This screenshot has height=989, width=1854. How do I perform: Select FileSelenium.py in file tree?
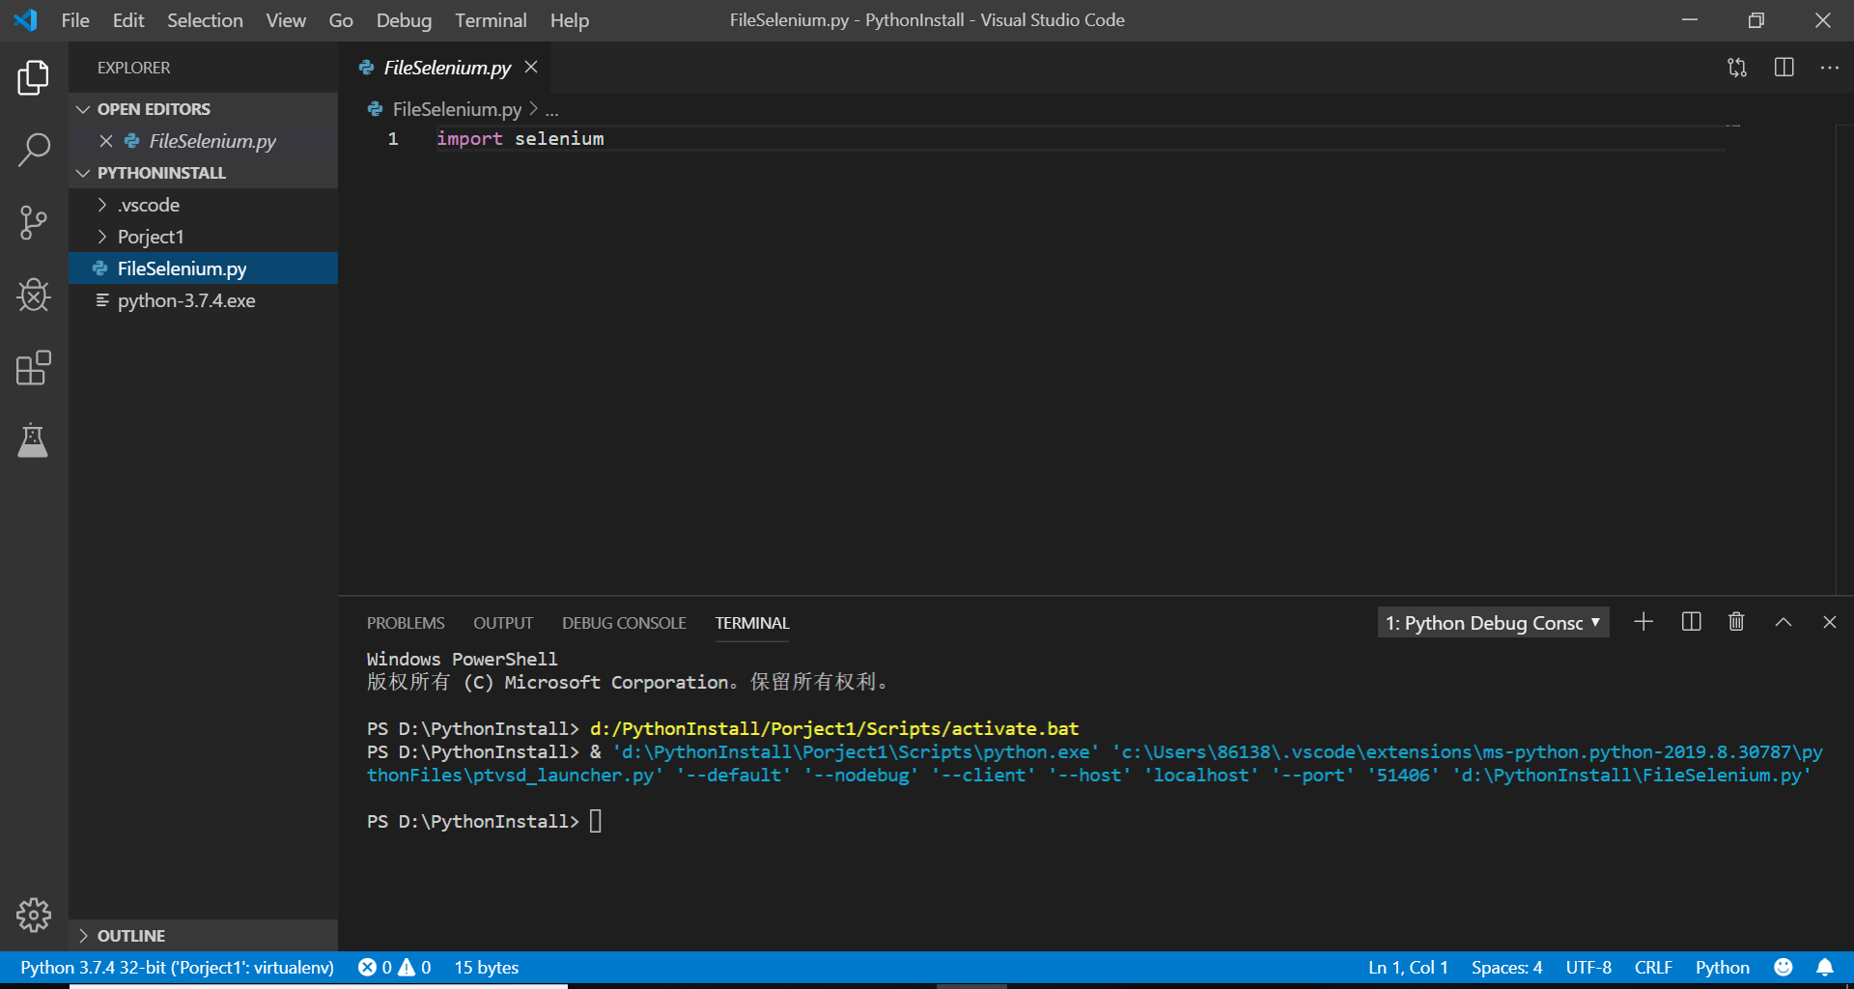point(204,268)
